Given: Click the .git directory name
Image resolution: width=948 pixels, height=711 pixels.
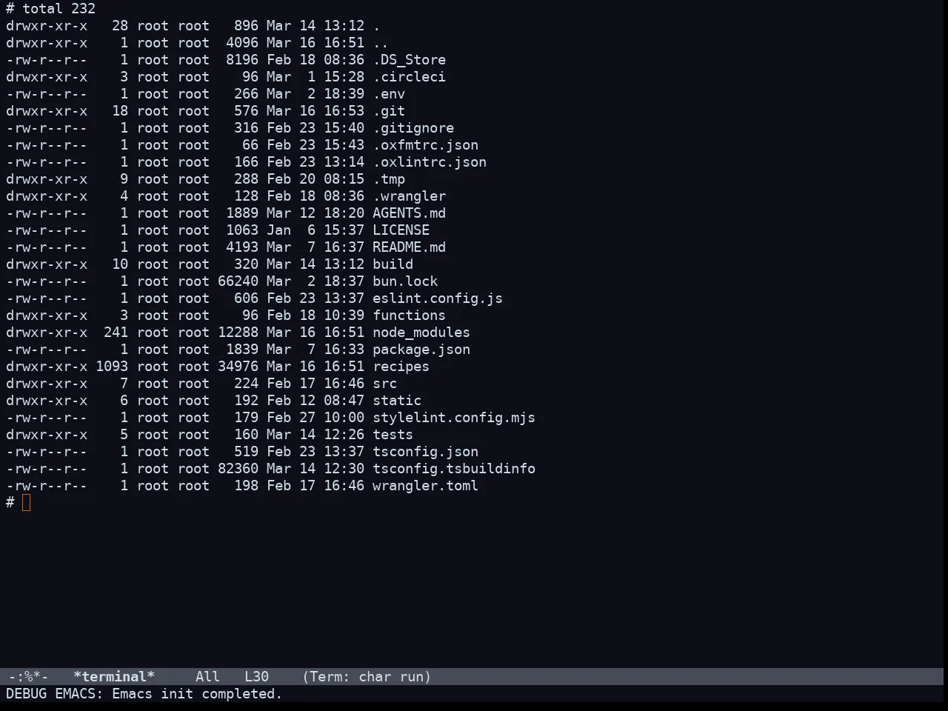Looking at the screenshot, I should [x=389, y=111].
